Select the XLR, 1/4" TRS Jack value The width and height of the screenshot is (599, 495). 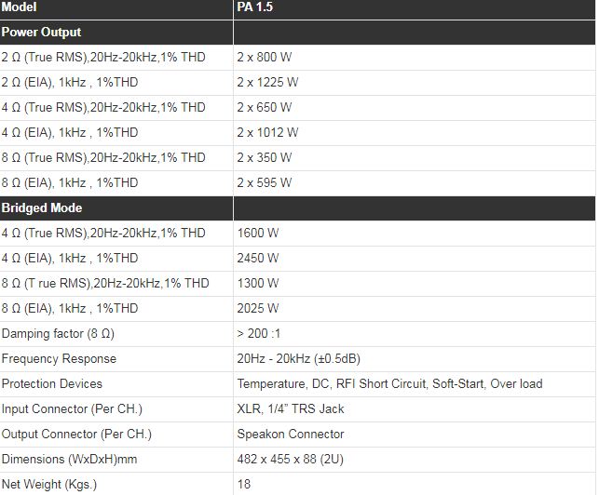click(x=291, y=409)
